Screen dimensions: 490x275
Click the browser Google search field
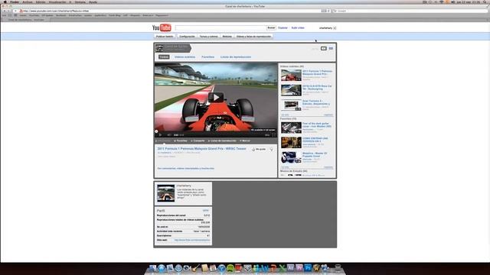tap(410, 11)
